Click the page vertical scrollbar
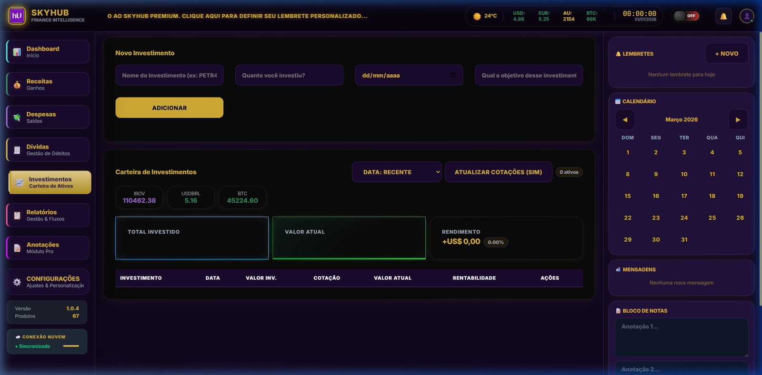762x375 pixels. pyautogui.click(x=760, y=167)
